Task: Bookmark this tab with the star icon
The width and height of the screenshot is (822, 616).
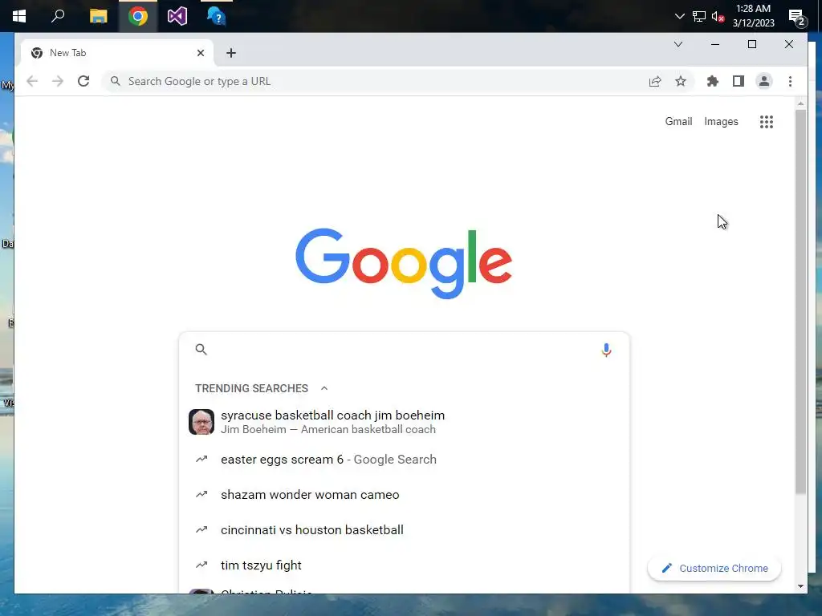Action: [x=681, y=81]
